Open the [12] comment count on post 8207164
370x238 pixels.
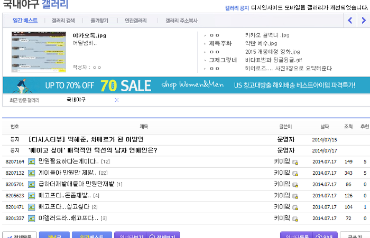pyautogui.click(x=105, y=161)
